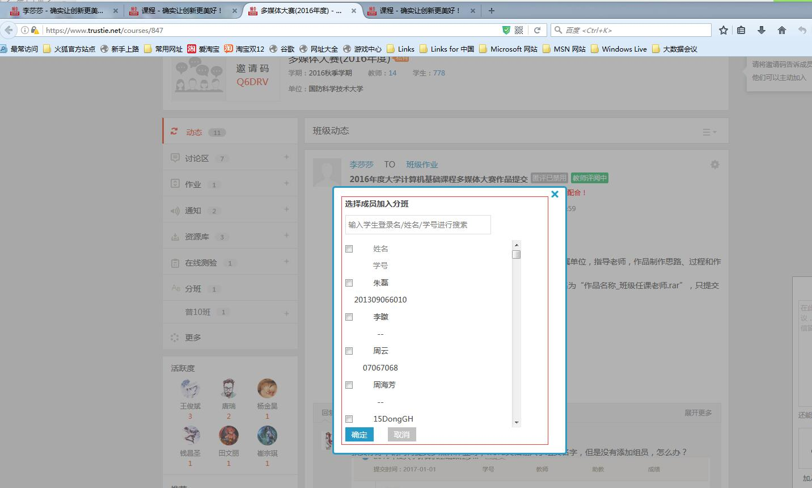Click browser back button
Image resolution: width=812 pixels, height=488 pixels.
9,30
